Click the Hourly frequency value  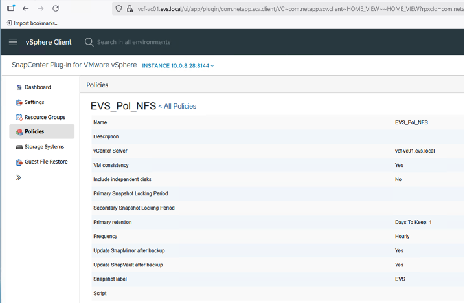tap(402, 237)
